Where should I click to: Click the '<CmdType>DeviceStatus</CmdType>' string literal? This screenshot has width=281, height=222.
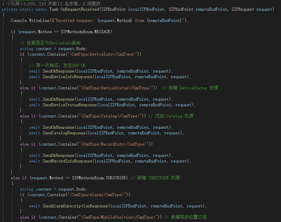pos(116,88)
